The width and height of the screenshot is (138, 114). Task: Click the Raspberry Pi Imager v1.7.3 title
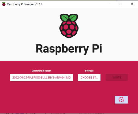point(24,4)
